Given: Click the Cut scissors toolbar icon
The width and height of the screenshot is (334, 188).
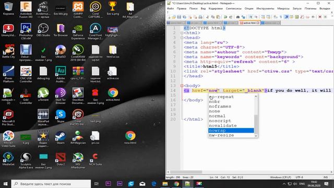Looking at the screenshot, I should pyautogui.click(x=208, y=17).
